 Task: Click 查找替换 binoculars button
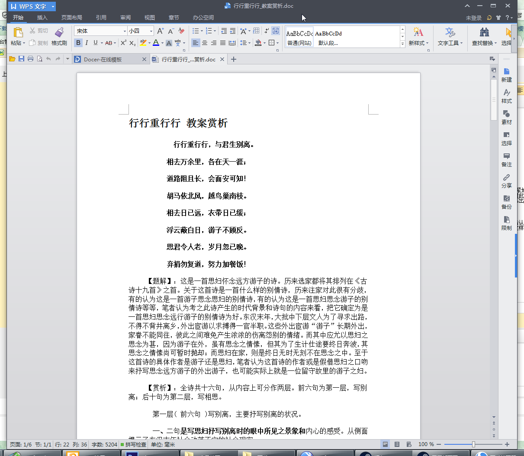coord(484,36)
